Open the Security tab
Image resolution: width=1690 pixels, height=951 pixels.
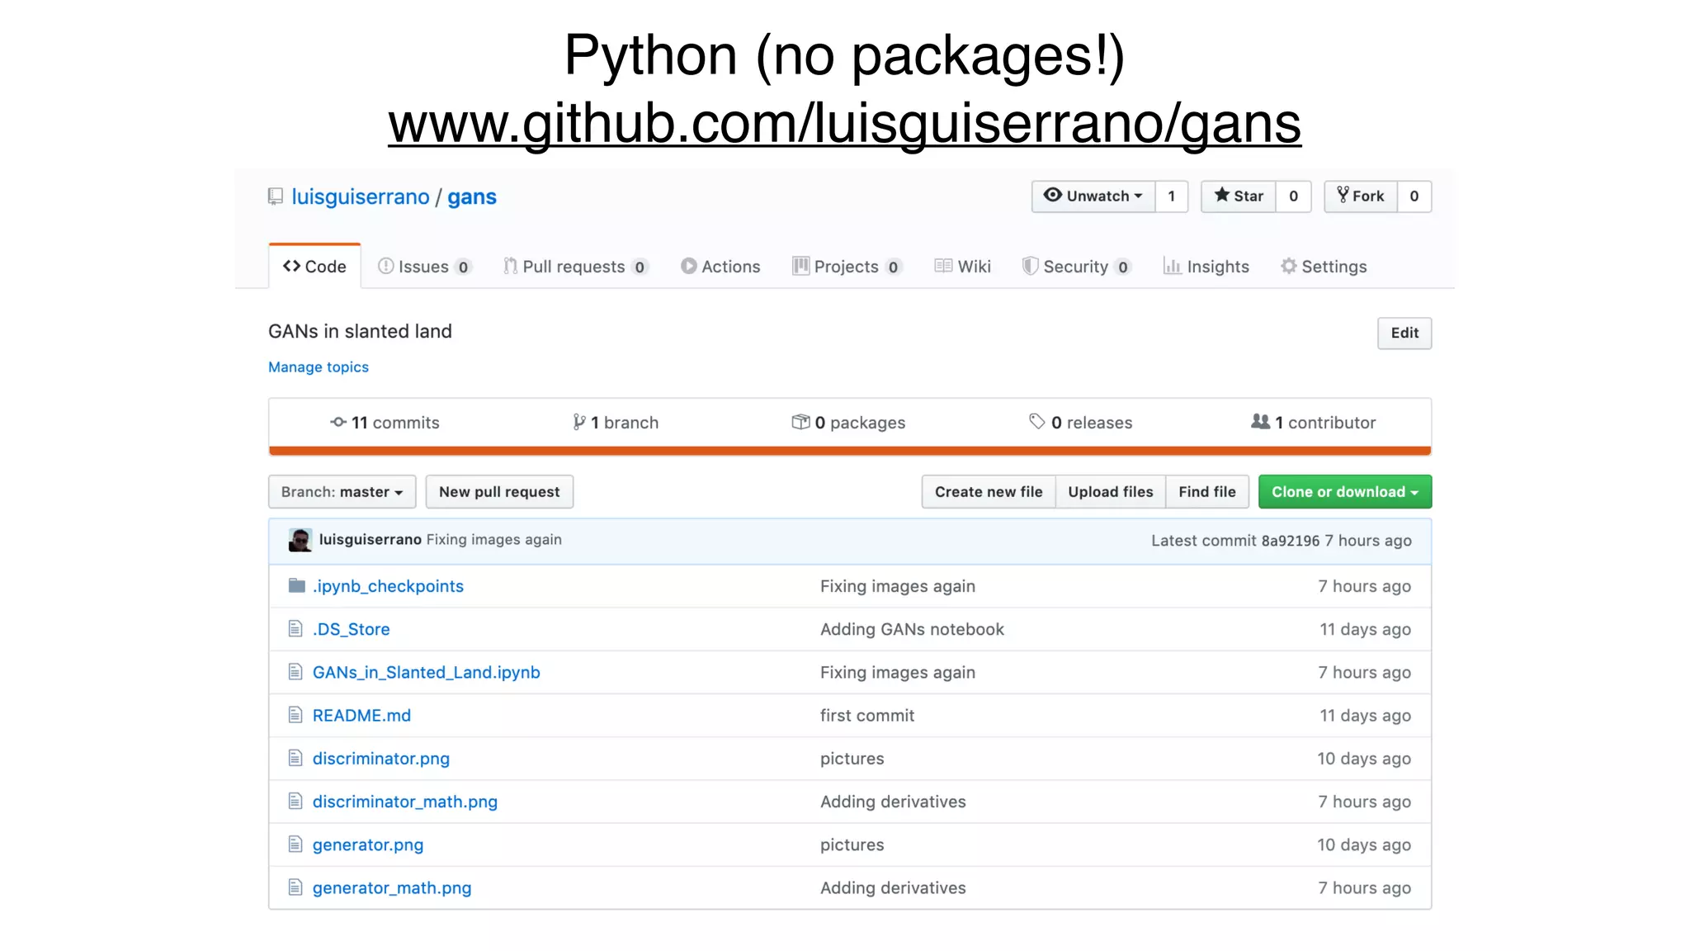click(x=1077, y=267)
